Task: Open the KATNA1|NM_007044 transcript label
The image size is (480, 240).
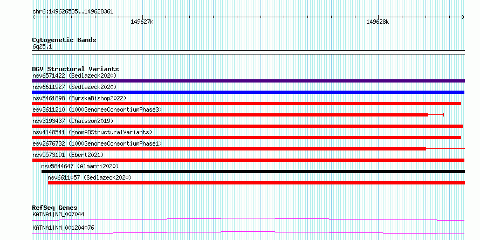Action: pos(58,214)
